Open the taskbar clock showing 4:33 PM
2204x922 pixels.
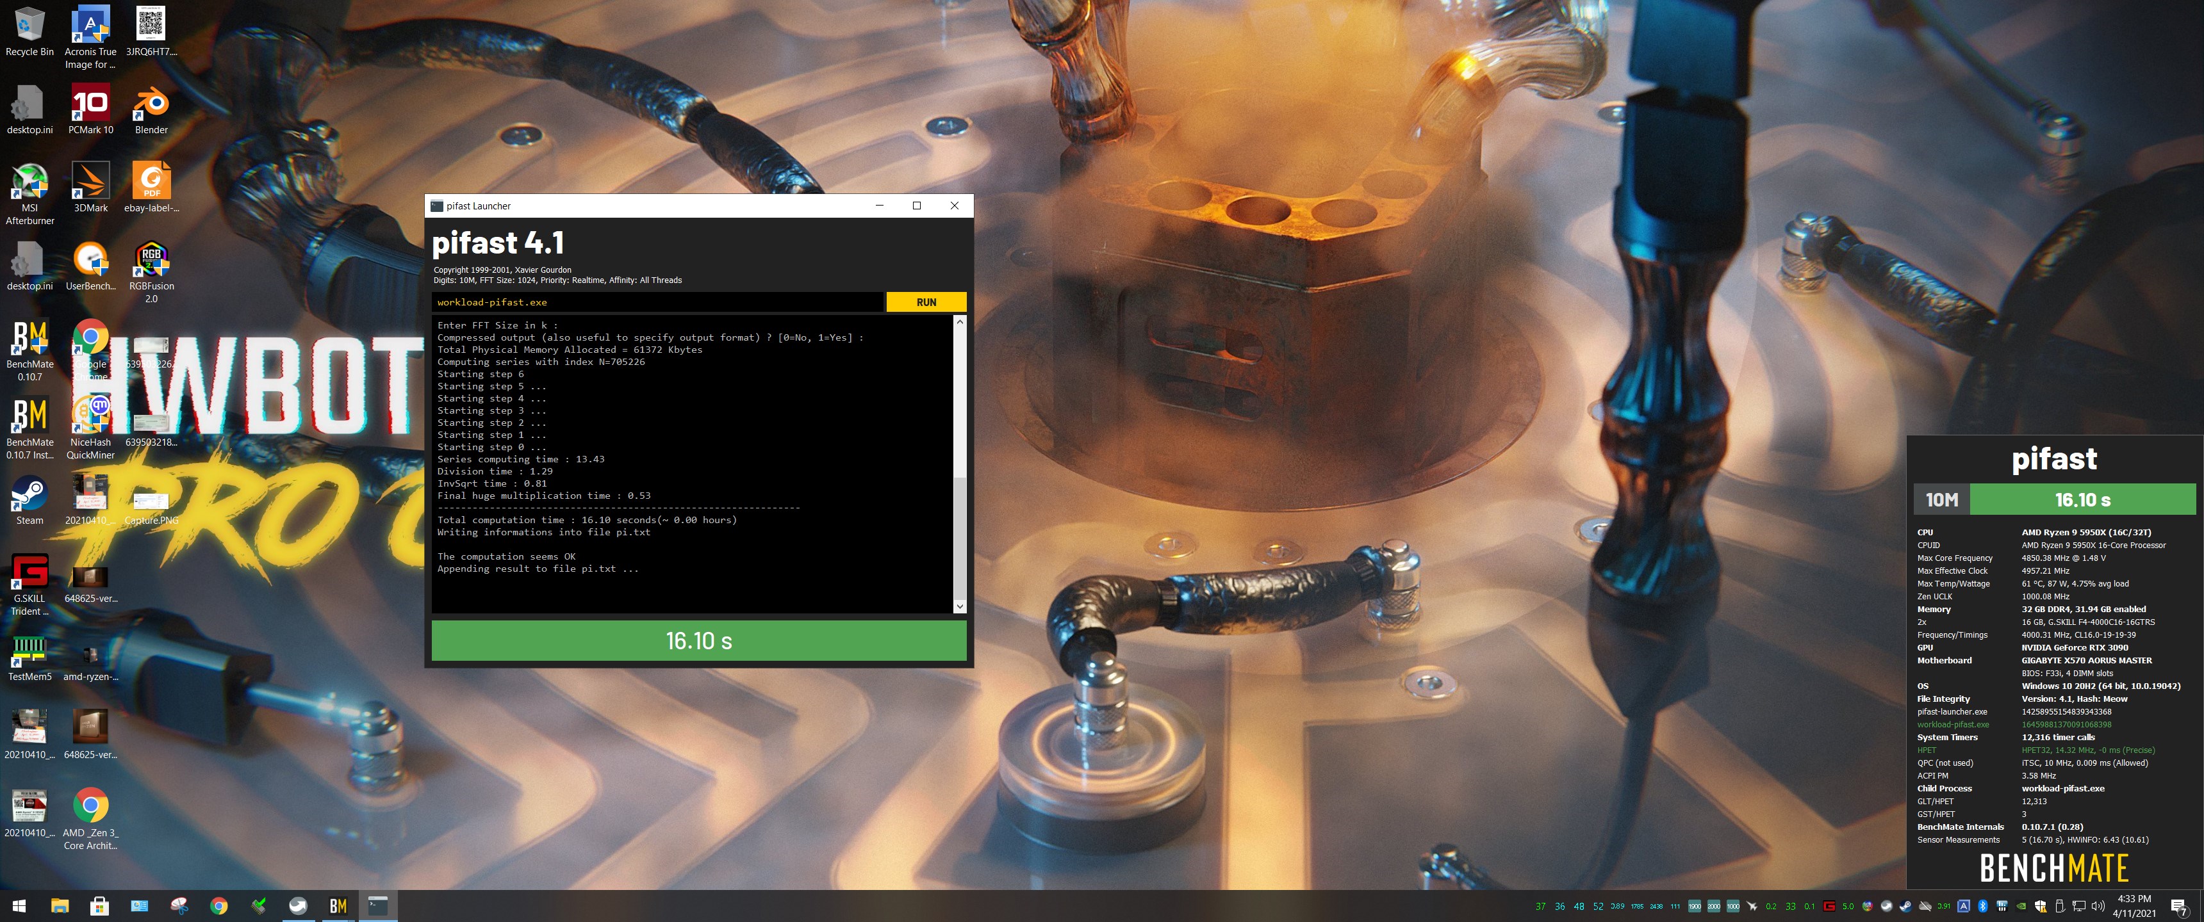2134,906
